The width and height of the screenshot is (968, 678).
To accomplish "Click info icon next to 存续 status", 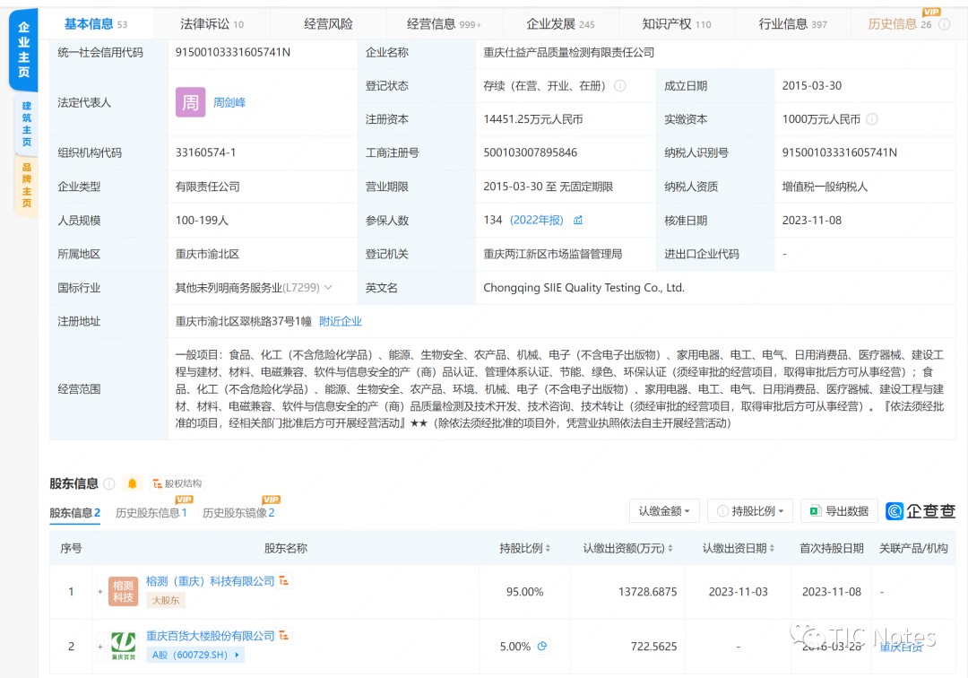I will [620, 86].
